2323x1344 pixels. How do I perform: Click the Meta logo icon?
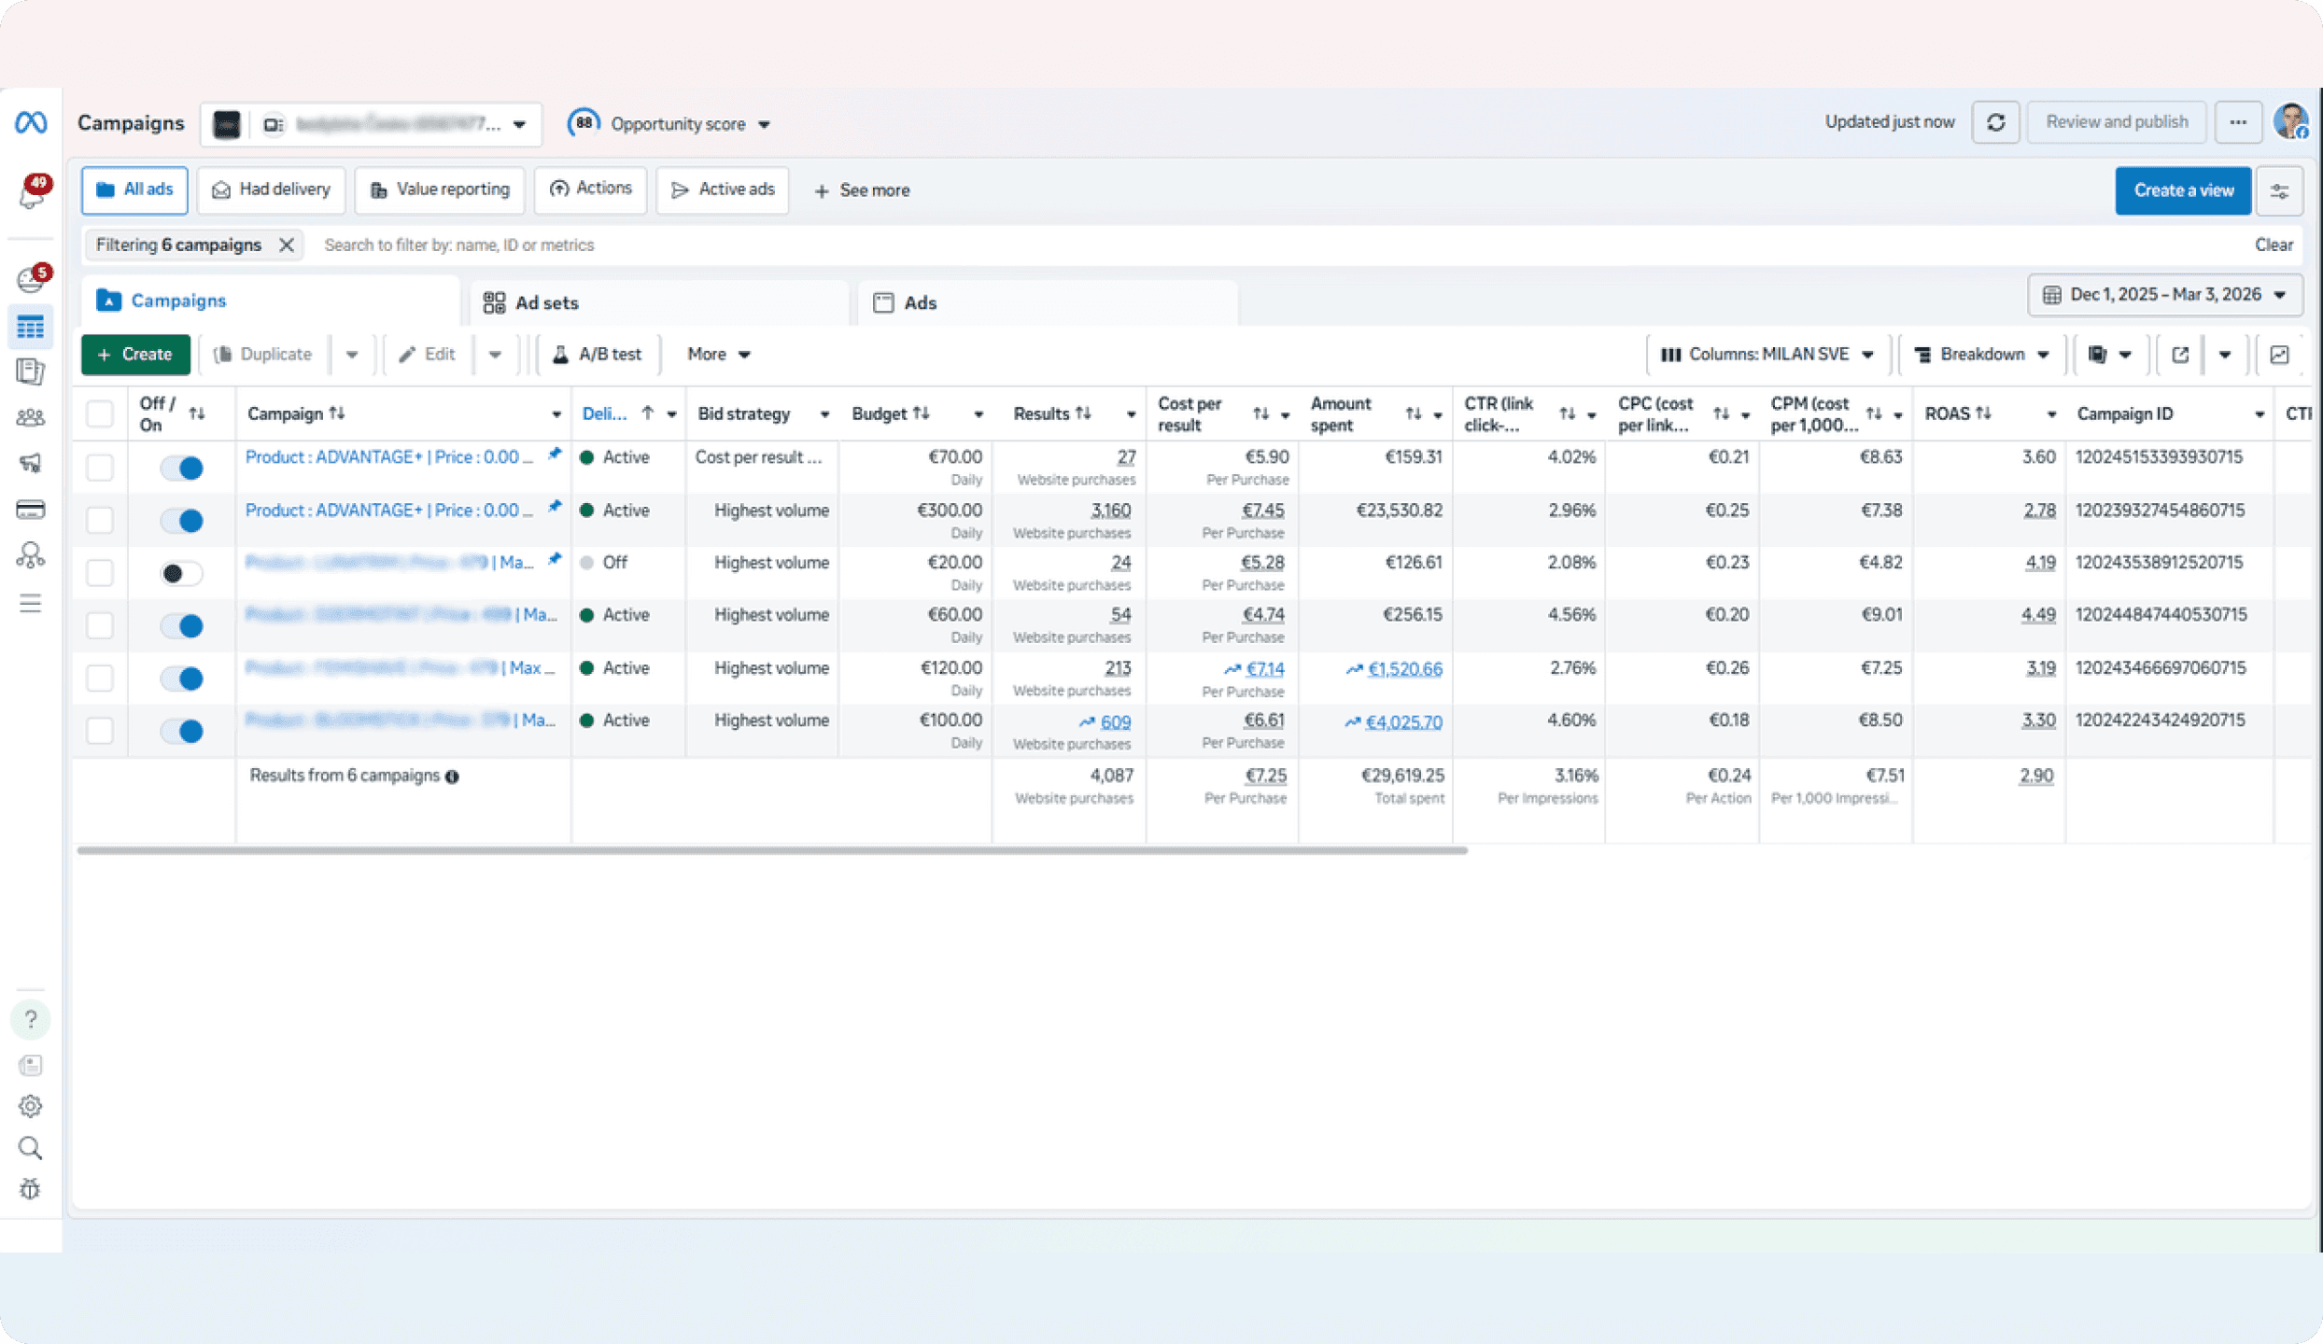(31, 122)
